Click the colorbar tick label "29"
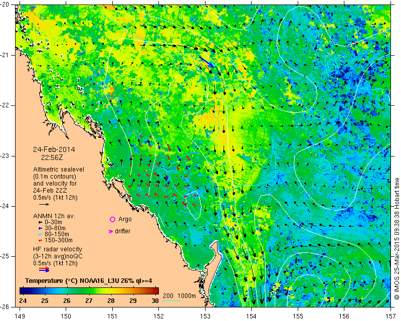401x321 pixels. pyautogui.click(x=133, y=300)
